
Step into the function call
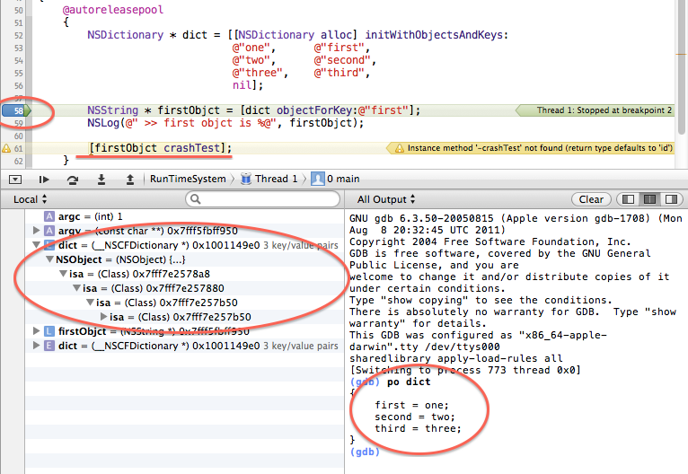[x=101, y=180]
